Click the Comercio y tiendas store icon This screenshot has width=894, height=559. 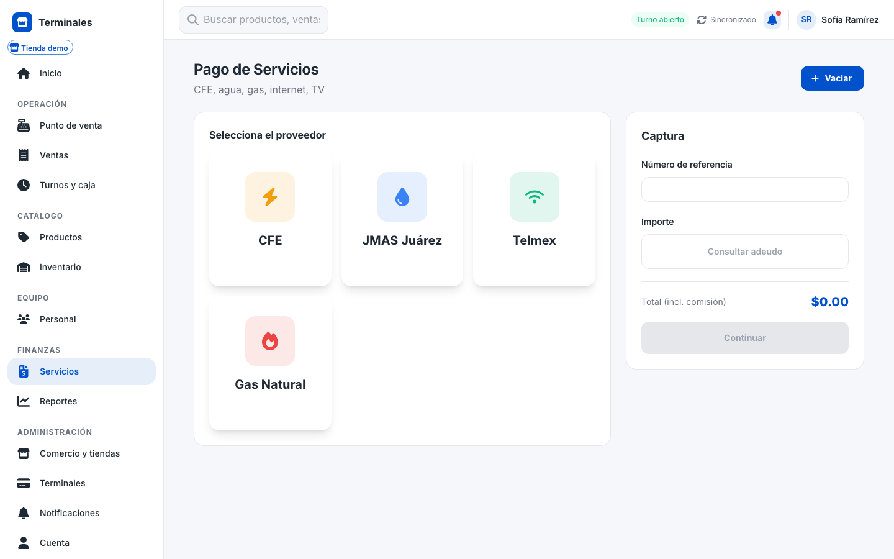24,453
